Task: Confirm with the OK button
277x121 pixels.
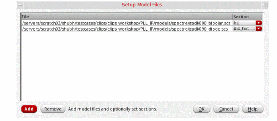Action: pyautogui.click(x=201, y=109)
